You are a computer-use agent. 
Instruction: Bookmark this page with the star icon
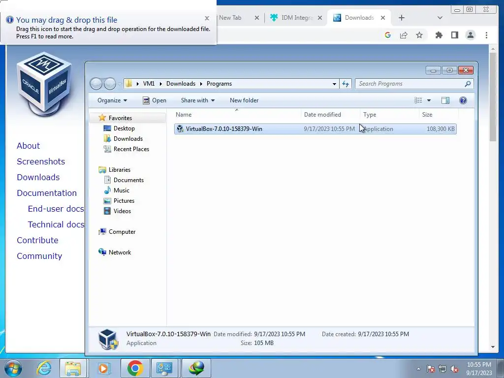click(x=419, y=35)
